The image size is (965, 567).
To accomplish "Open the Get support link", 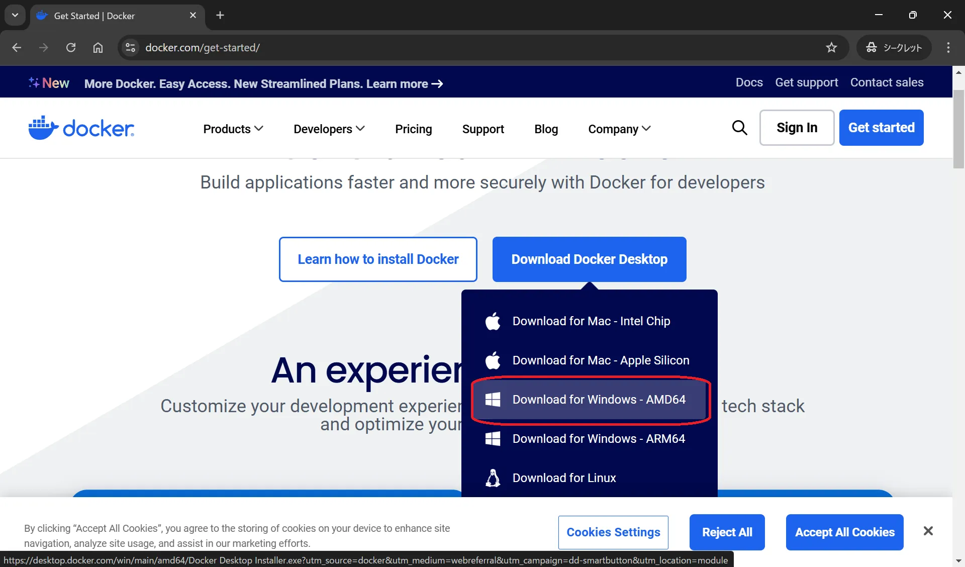I will pos(806,82).
